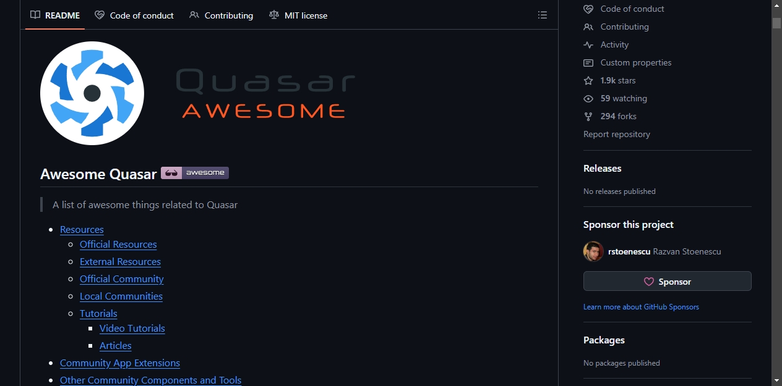This screenshot has width=782, height=386.
Task: Click the vertical scrollbar thumb
Action: point(776,23)
